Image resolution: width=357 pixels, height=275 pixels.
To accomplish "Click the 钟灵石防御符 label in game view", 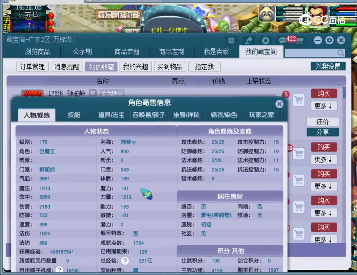I will tap(119, 15).
